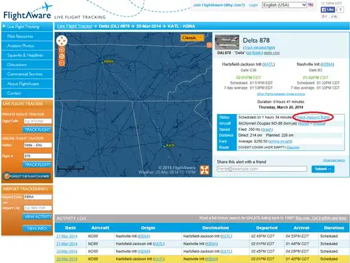This screenshot has height=263, width=350.
Task: Click TRACK FLIGHT under Airline Flight Tracker
Action: click(38, 165)
